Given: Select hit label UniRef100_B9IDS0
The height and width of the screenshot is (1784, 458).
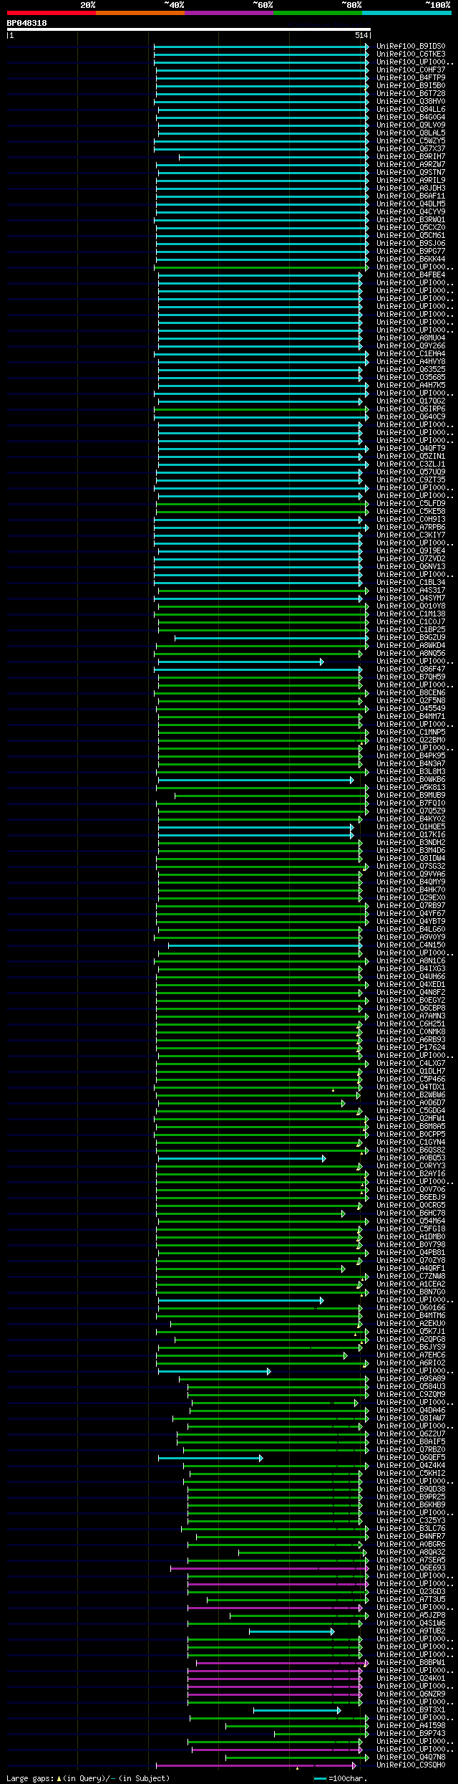Looking at the screenshot, I should tap(411, 47).
